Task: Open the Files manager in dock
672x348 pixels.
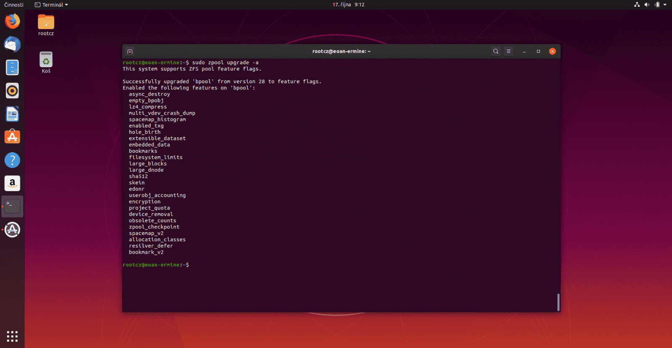Action: tap(12, 67)
